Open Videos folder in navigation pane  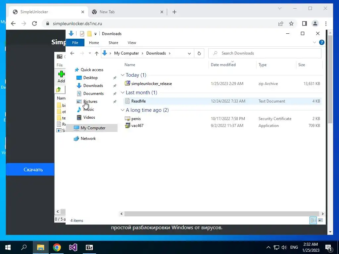(x=89, y=117)
